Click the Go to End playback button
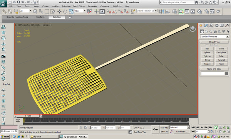This screenshot has height=139, width=231. [211, 127]
